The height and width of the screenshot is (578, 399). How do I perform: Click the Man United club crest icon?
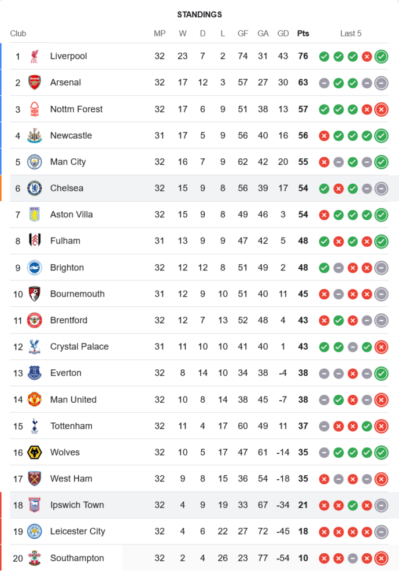pyautogui.click(x=35, y=399)
